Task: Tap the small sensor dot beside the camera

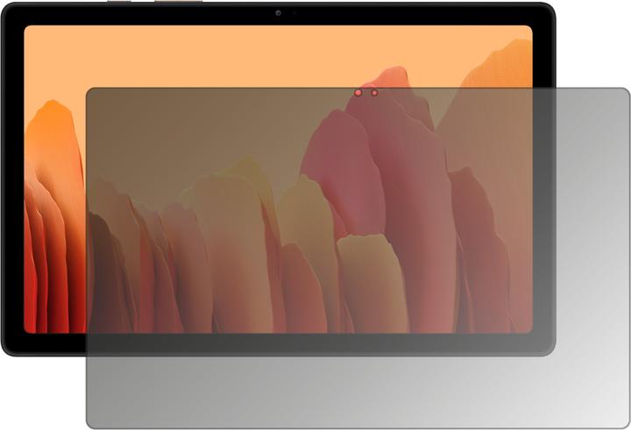Action: tap(293, 13)
